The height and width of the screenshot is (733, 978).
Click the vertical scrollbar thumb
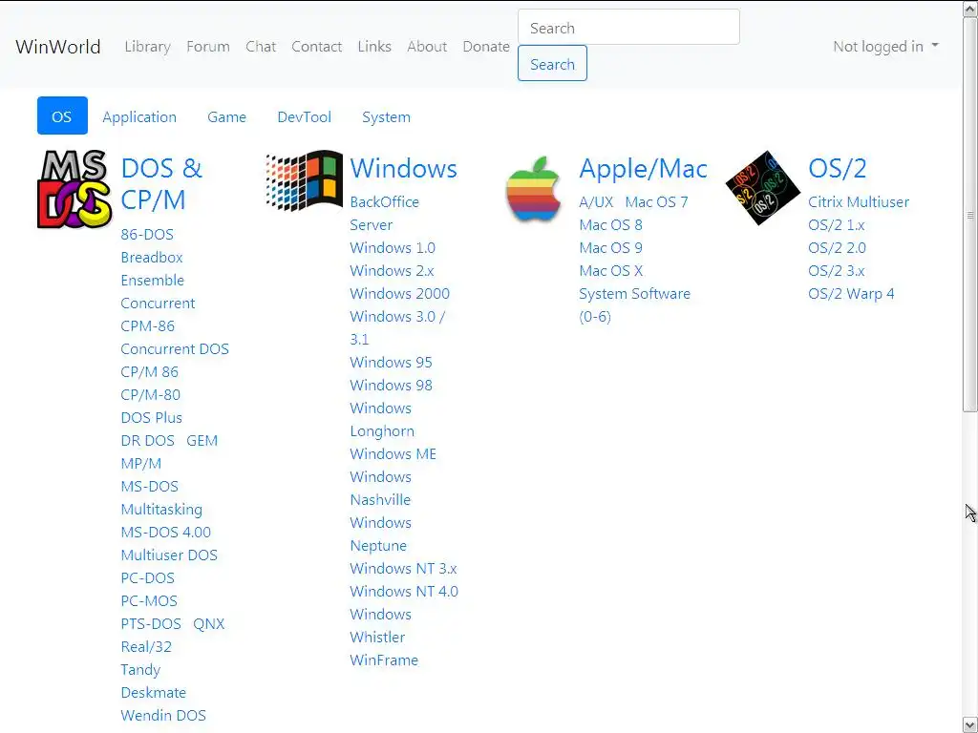point(970,214)
